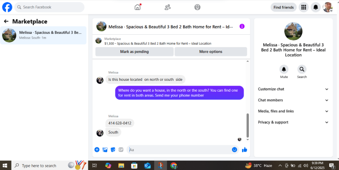Open the emoji picker in message box
The height and width of the screenshot is (170, 339).
[x=235, y=150]
